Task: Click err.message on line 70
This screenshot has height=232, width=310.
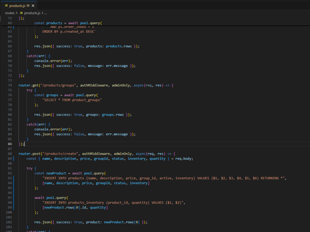Action: [x=117, y=66]
